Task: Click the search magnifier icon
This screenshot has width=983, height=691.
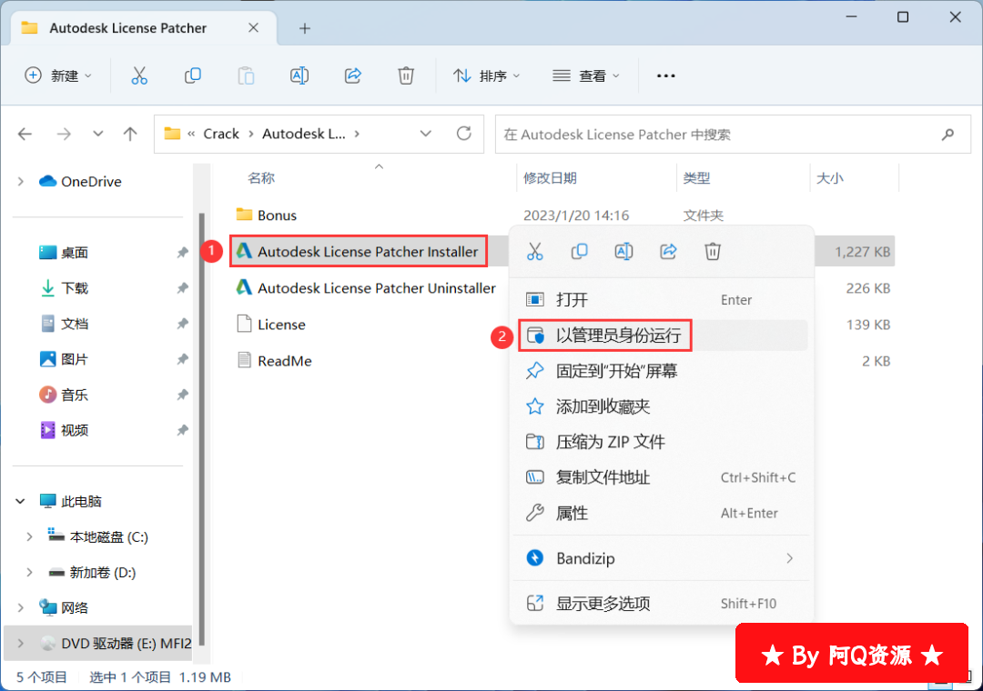Action: click(x=948, y=134)
